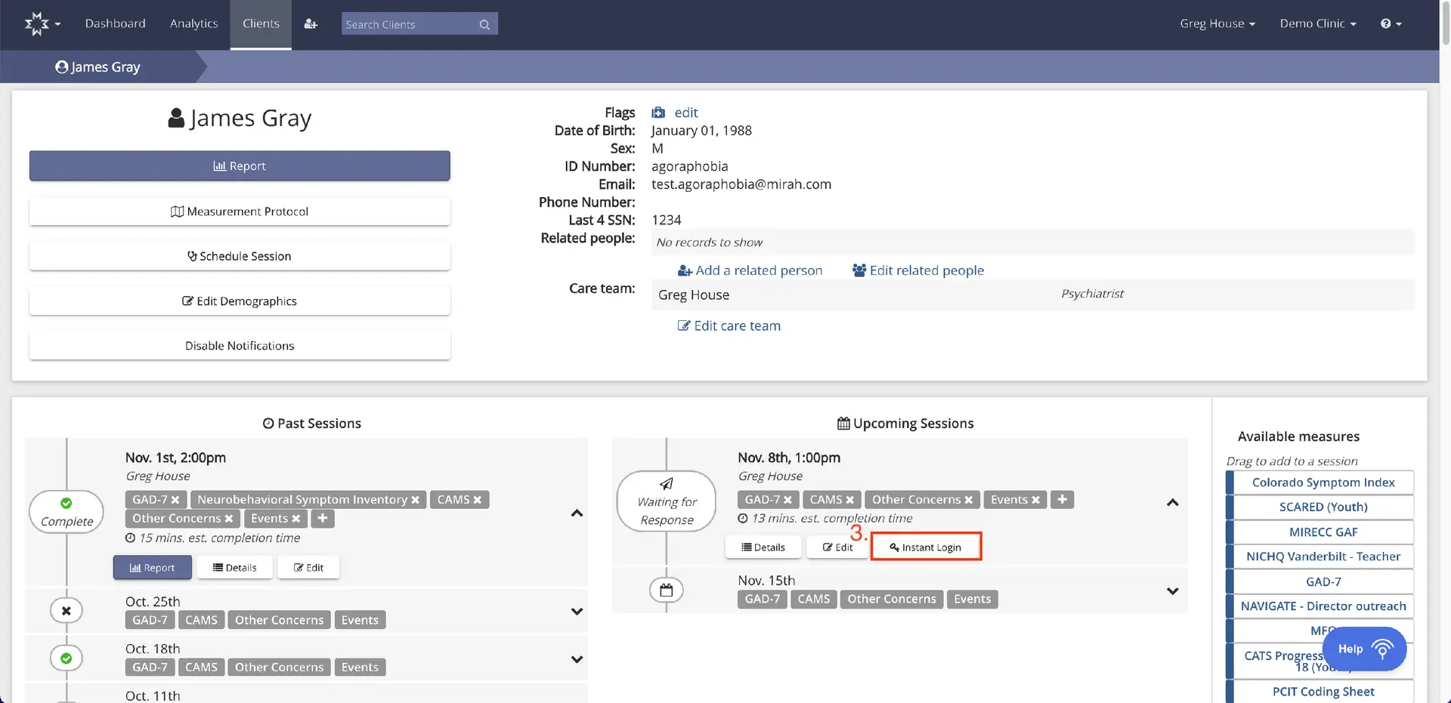Viewport: 1451px width, 703px height.
Task: Click the search magnifier in Search Clients field
Action: tap(484, 23)
